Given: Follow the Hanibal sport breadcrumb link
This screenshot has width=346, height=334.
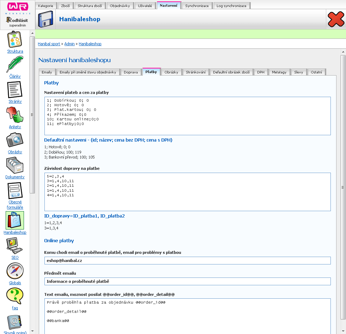Looking at the screenshot, I should 49,44.
